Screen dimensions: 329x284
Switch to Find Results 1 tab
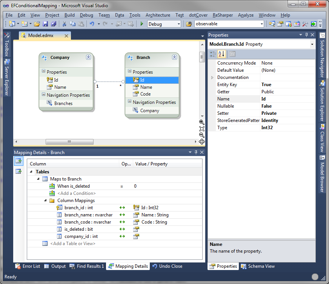pyautogui.click(x=87, y=266)
